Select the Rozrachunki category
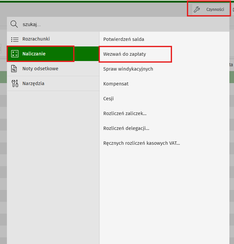Viewport: 234px width, 244px height. pyautogui.click(x=36, y=39)
